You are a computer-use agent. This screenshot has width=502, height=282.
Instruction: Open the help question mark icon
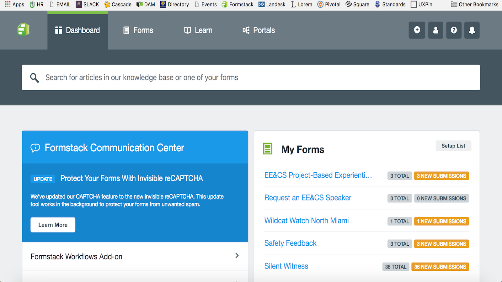coord(454,30)
